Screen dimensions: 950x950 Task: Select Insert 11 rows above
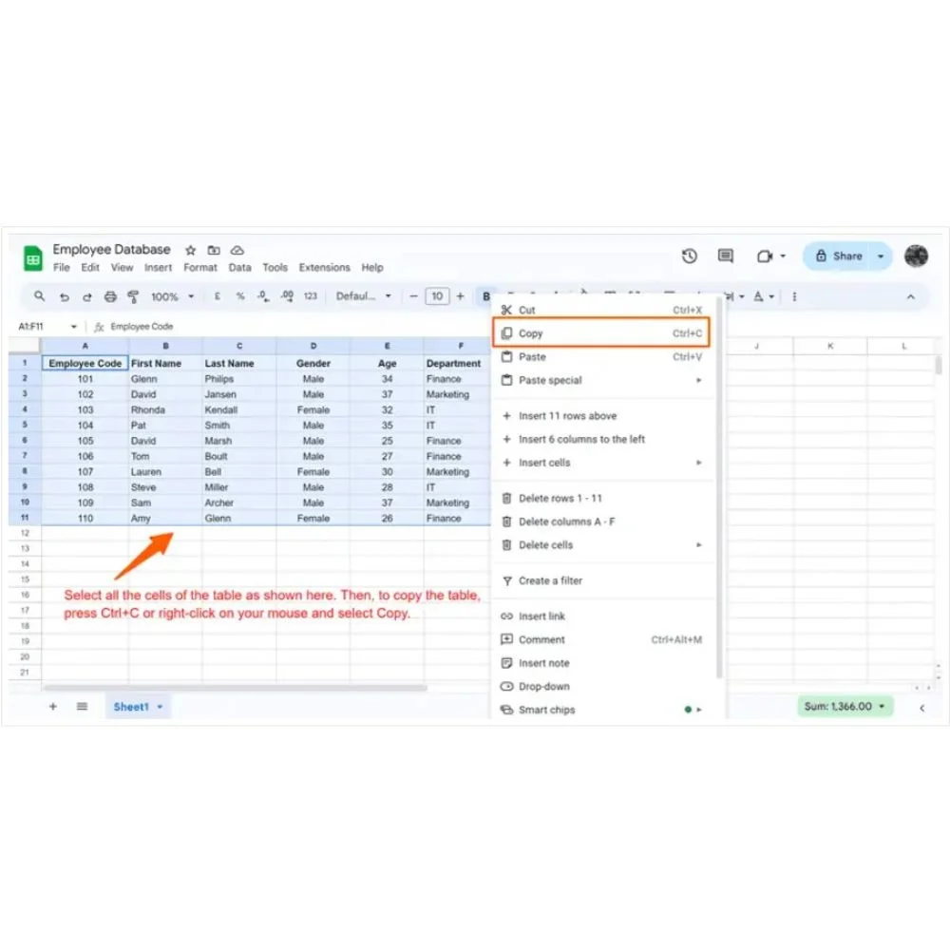(x=601, y=416)
